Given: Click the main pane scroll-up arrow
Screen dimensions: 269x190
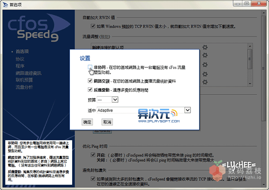Looking at the screenshot, I should click(x=263, y=13).
